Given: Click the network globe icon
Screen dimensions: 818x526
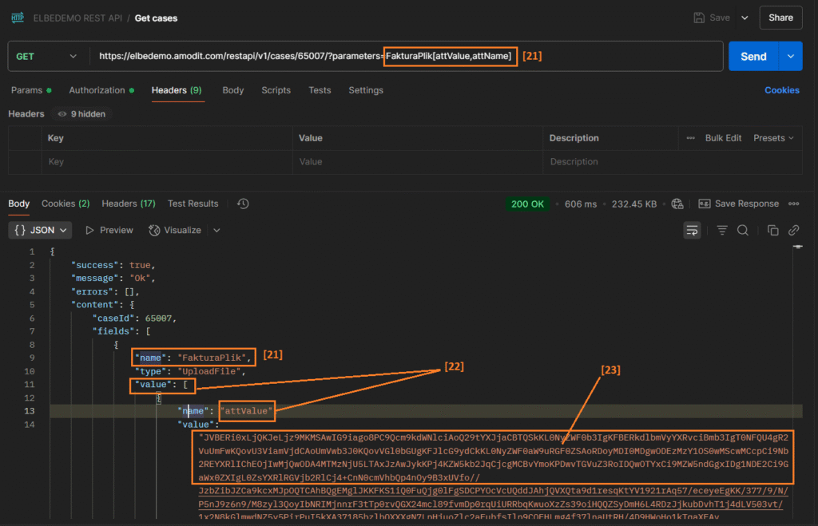Looking at the screenshot, I should pos(677,204).
